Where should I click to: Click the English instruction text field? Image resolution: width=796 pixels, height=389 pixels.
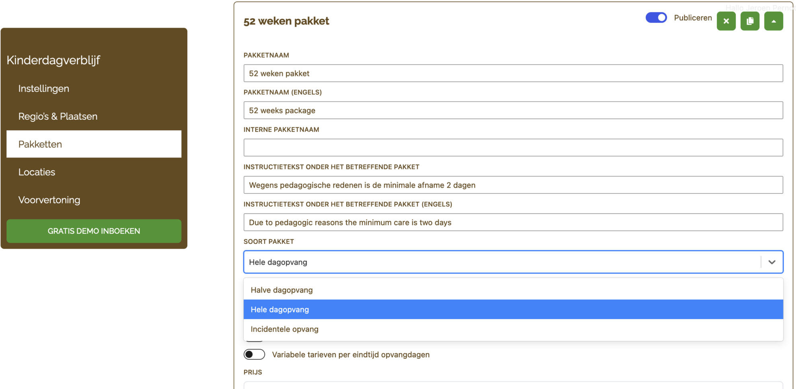513,222
